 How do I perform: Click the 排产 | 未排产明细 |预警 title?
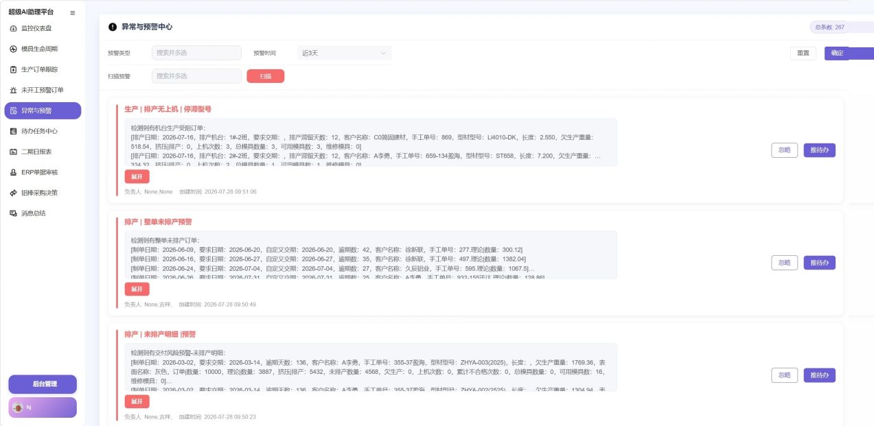pos(160,335)
